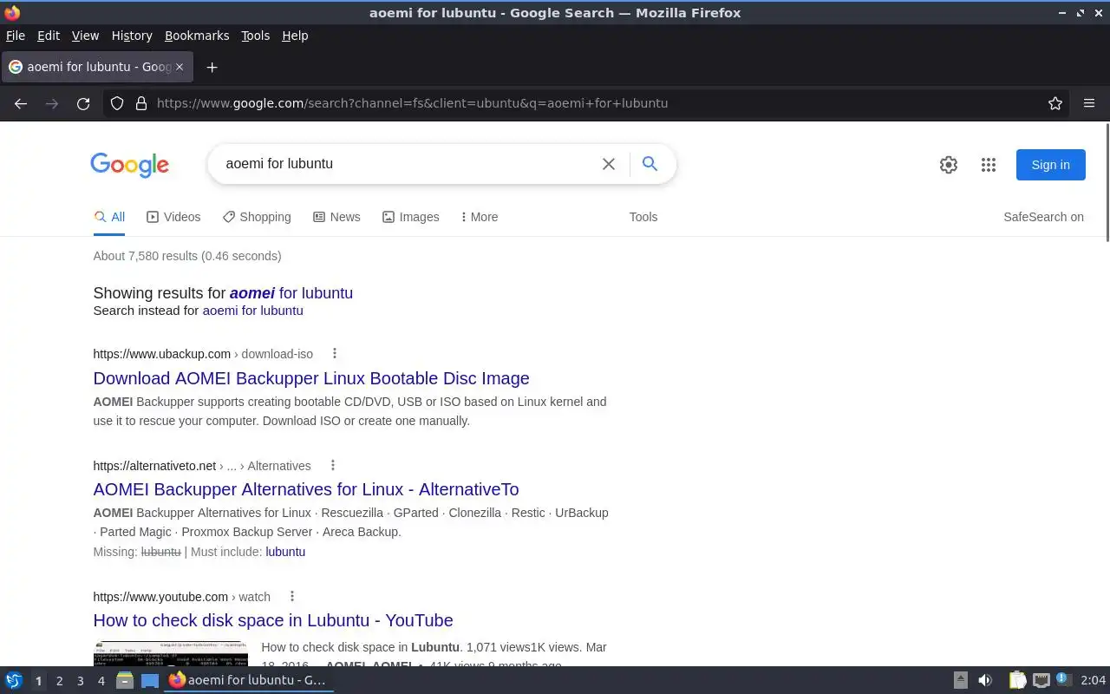Switch to Images results

(411, 217)
